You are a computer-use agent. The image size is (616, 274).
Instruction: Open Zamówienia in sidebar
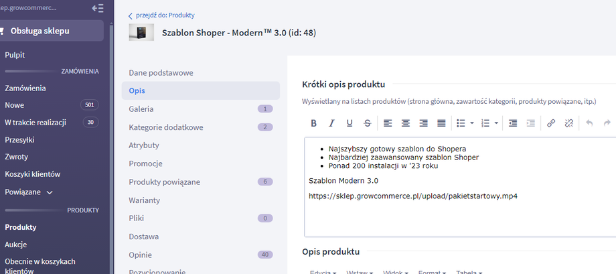pos(25,88)
